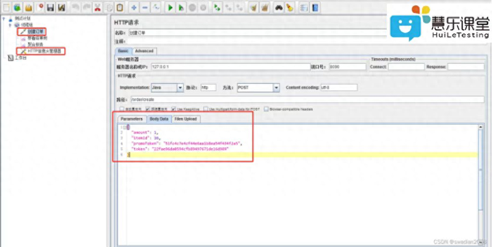Click the 端口号 port field
Viewport: 492px width, 247px height.
point(348,67)
